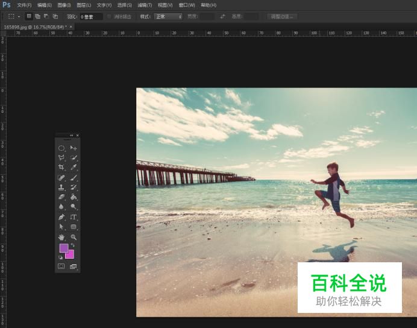
Task: Select the Eyedropper tool
Action: [x=74, y=167]
